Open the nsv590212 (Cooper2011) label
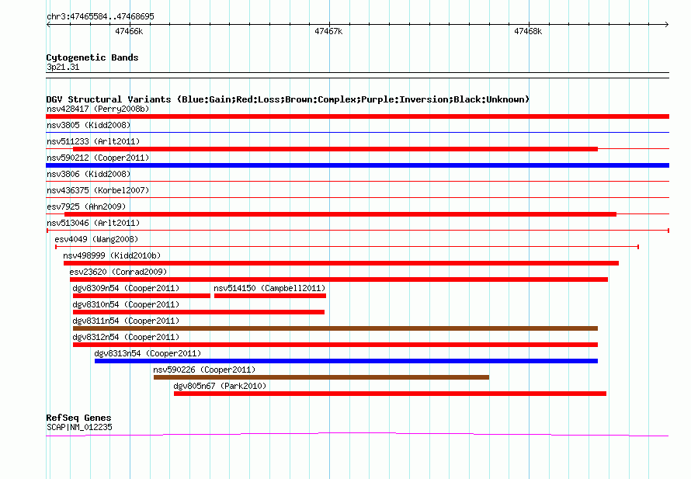The height and width of the screenshot is (479, 691). click(x=98, y=158)
